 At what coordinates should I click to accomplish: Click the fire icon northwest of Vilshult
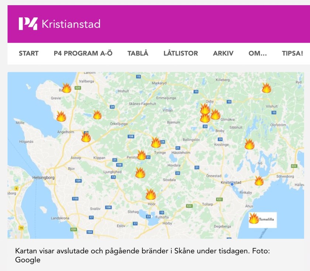(x=266, y=88)
